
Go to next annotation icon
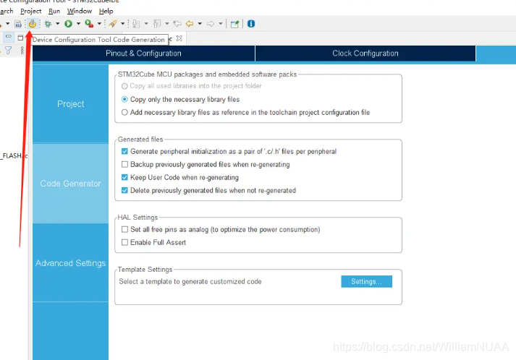[x=136, y=24]
